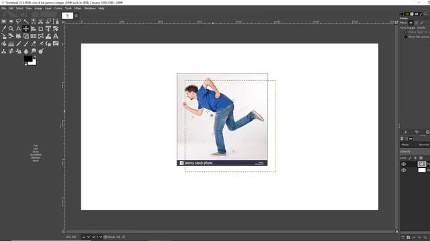
Task: Select the Eraser tool
Action: [33, 44]
